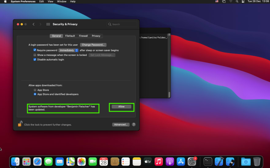Viewport: 270px width, 168px height.
Task: Switch to the Privacy tab
Action: click(x=96, y=36)
